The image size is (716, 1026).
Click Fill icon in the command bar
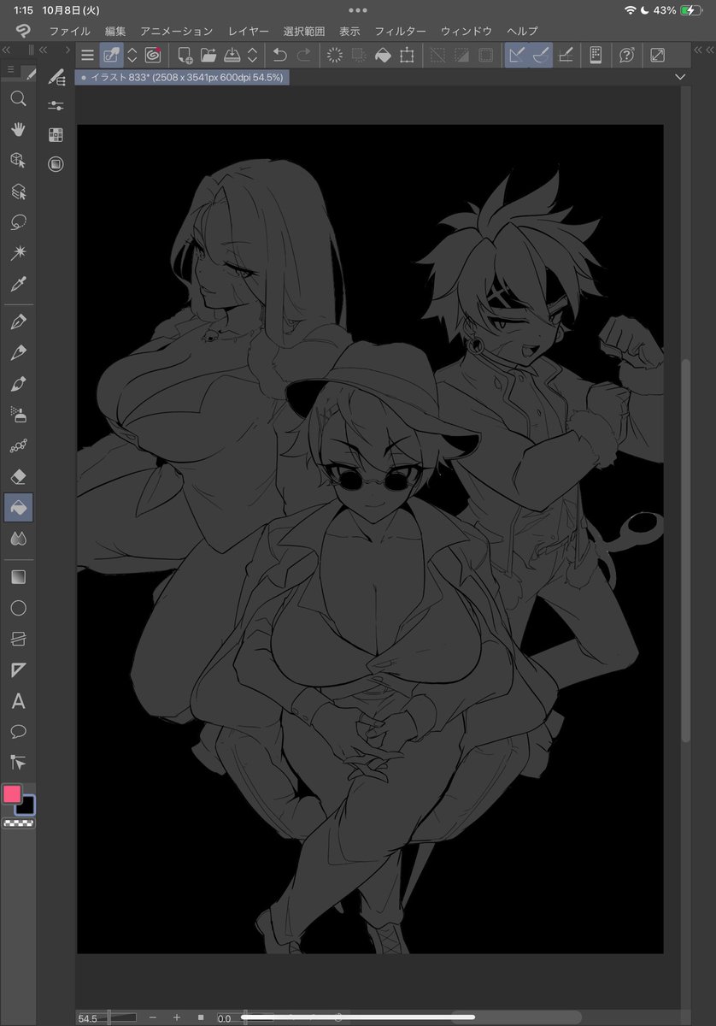click(383, 56)
